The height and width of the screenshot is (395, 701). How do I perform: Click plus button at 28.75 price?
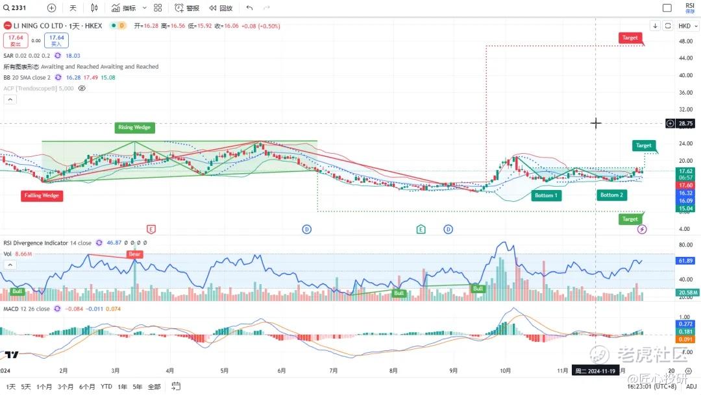[x=670, y=123]
